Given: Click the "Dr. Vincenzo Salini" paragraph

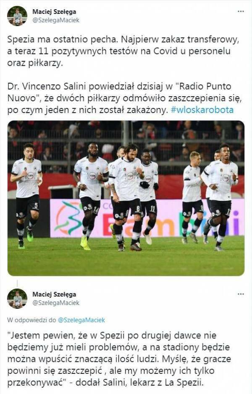Looking at the screenshot, I should click(x=124, y=98).
